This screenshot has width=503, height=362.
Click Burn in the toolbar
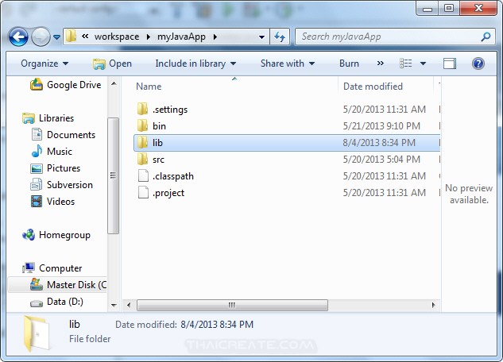(x=349, y=64)
